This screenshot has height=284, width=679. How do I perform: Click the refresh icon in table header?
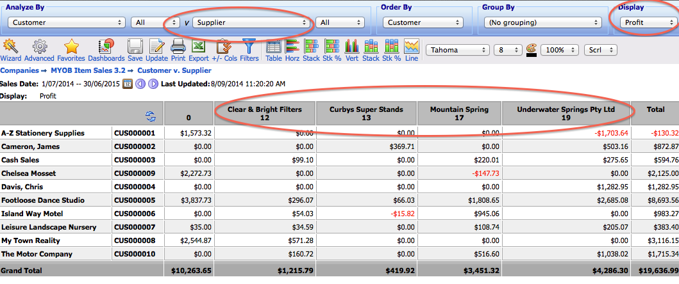tap(151, 116)
